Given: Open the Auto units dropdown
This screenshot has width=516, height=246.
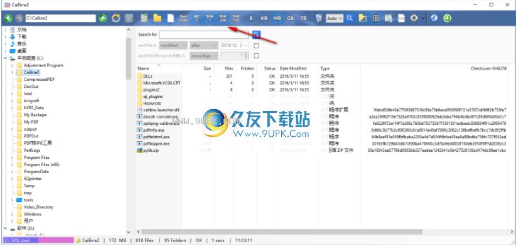Looking at the screenshot, I should (335, 18).
